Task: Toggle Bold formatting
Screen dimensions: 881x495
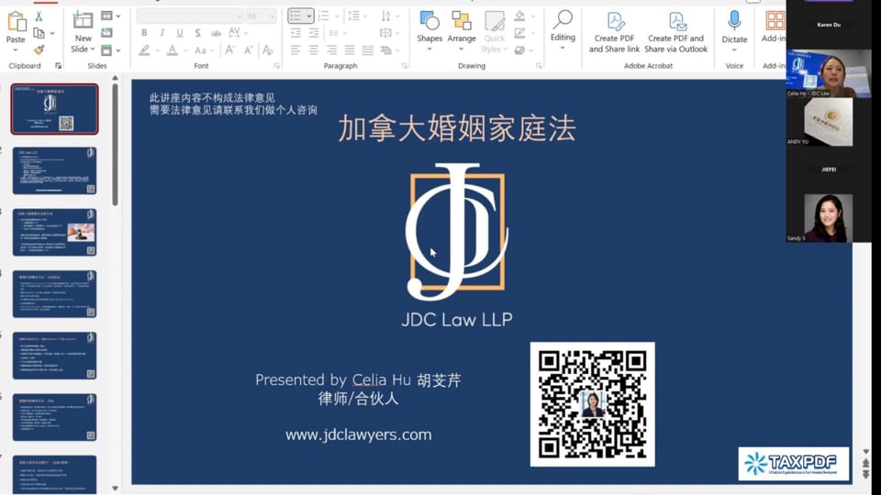Action: click(x=144, y=33)
